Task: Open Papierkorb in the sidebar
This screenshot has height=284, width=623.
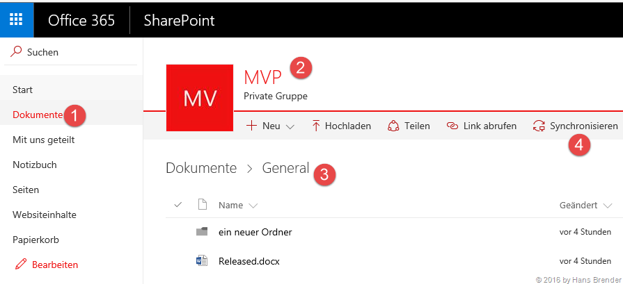Action: [x=36, y=240]
